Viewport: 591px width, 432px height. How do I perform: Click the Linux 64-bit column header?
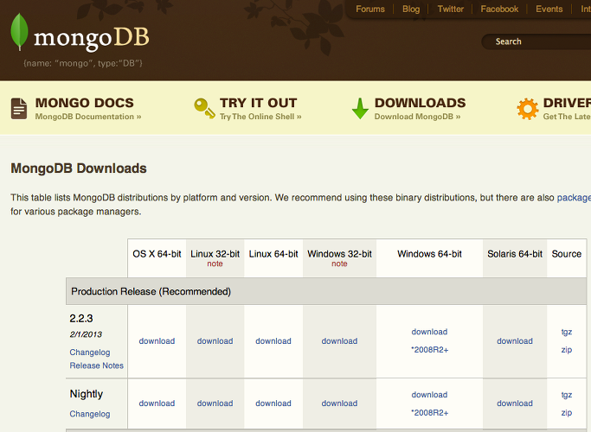(x=273, y=254)
